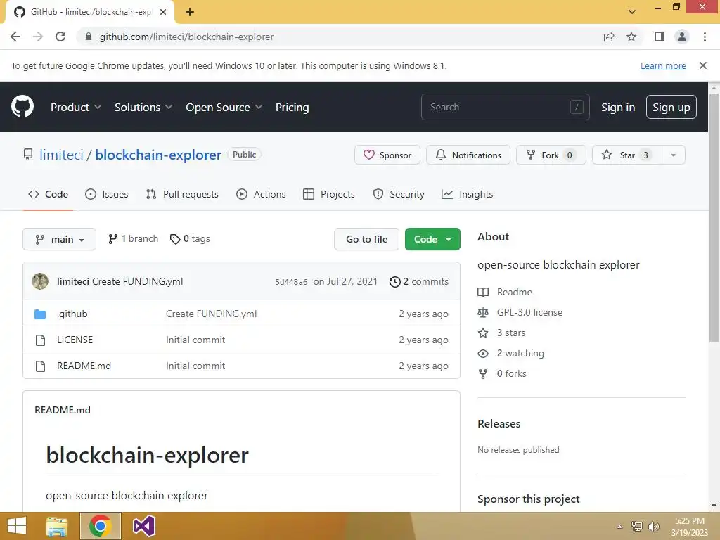Star the repository
The image size is (720, 540).
pos(627,155)
